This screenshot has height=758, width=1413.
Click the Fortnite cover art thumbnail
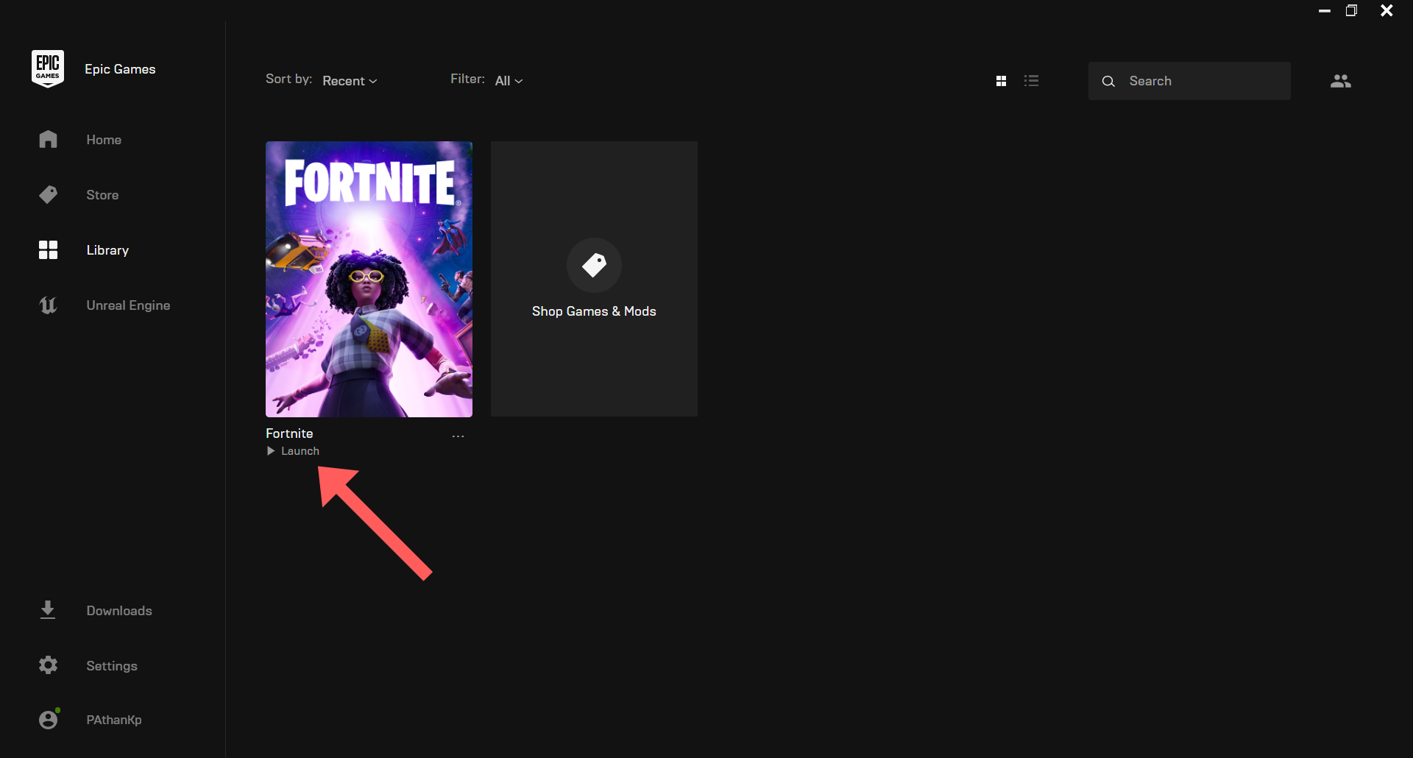(369, 280)
